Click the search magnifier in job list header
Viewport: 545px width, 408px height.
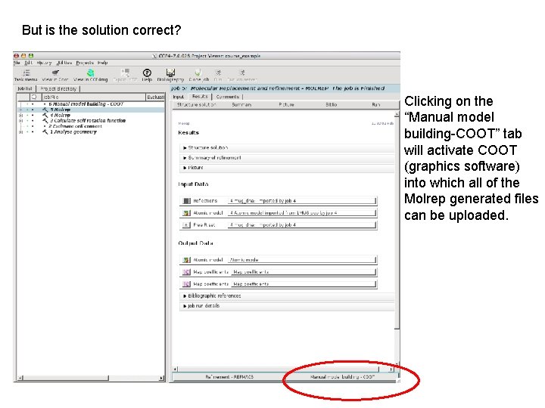pos(34,97)
